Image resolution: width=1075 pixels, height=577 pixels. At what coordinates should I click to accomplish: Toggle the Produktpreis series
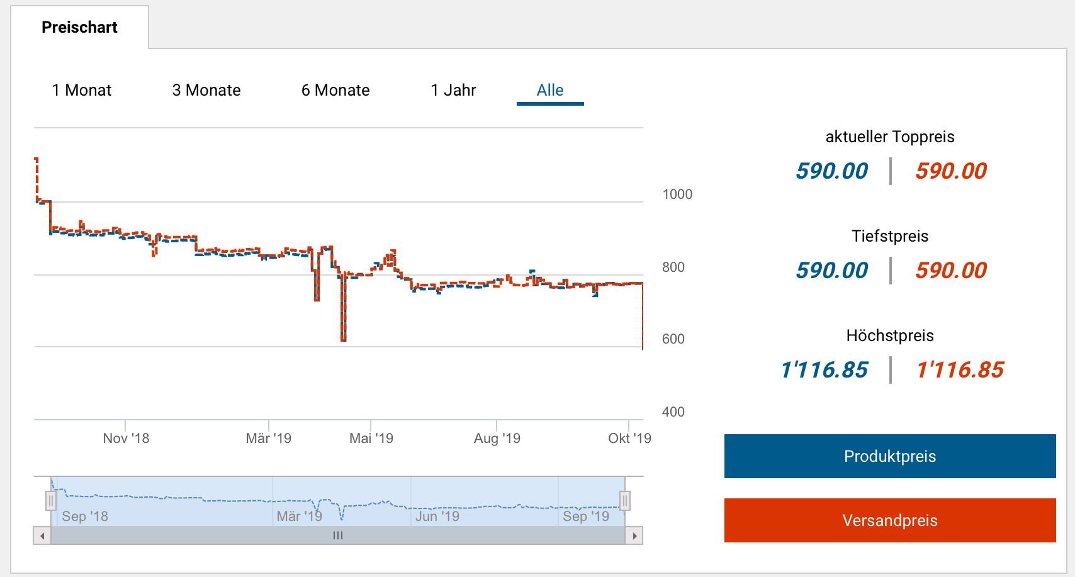click(889, 456)
